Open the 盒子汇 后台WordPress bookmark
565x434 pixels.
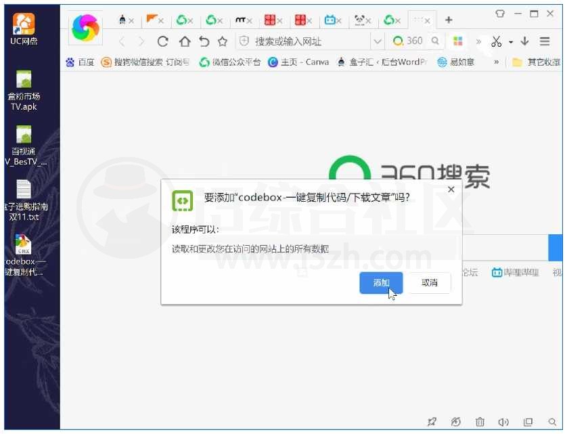(382, 62)
